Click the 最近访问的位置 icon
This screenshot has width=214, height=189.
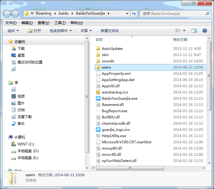point(14,62)
